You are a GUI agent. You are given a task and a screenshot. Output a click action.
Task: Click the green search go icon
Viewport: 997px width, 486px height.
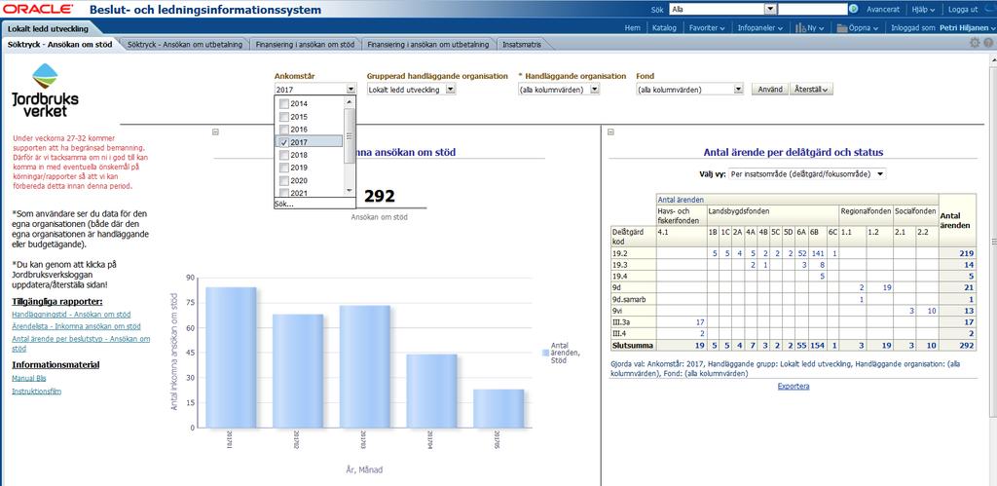[854, 9]
